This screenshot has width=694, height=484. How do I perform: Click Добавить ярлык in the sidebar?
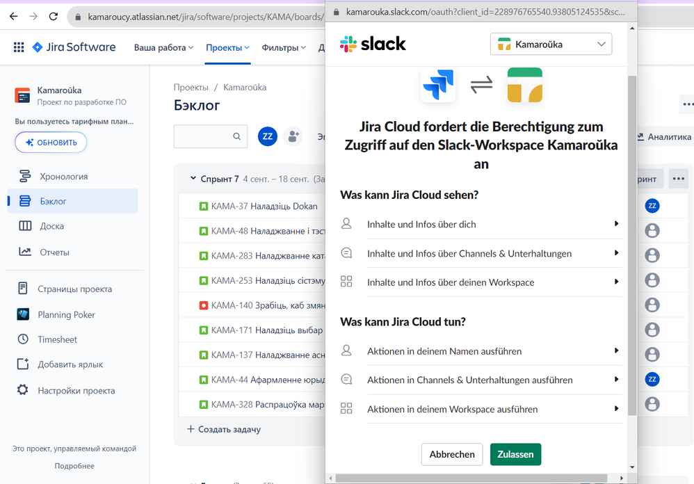[x=72, y=364]
